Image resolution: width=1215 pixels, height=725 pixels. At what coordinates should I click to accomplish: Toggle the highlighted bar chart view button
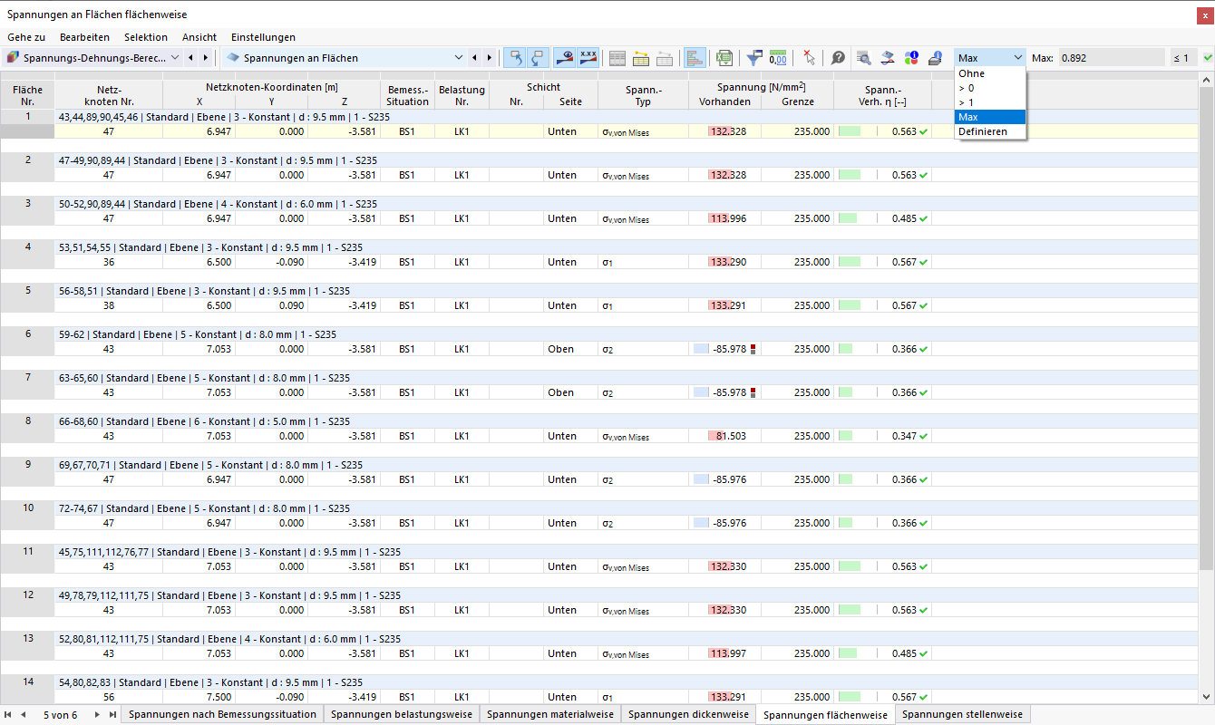click(695, 58)
